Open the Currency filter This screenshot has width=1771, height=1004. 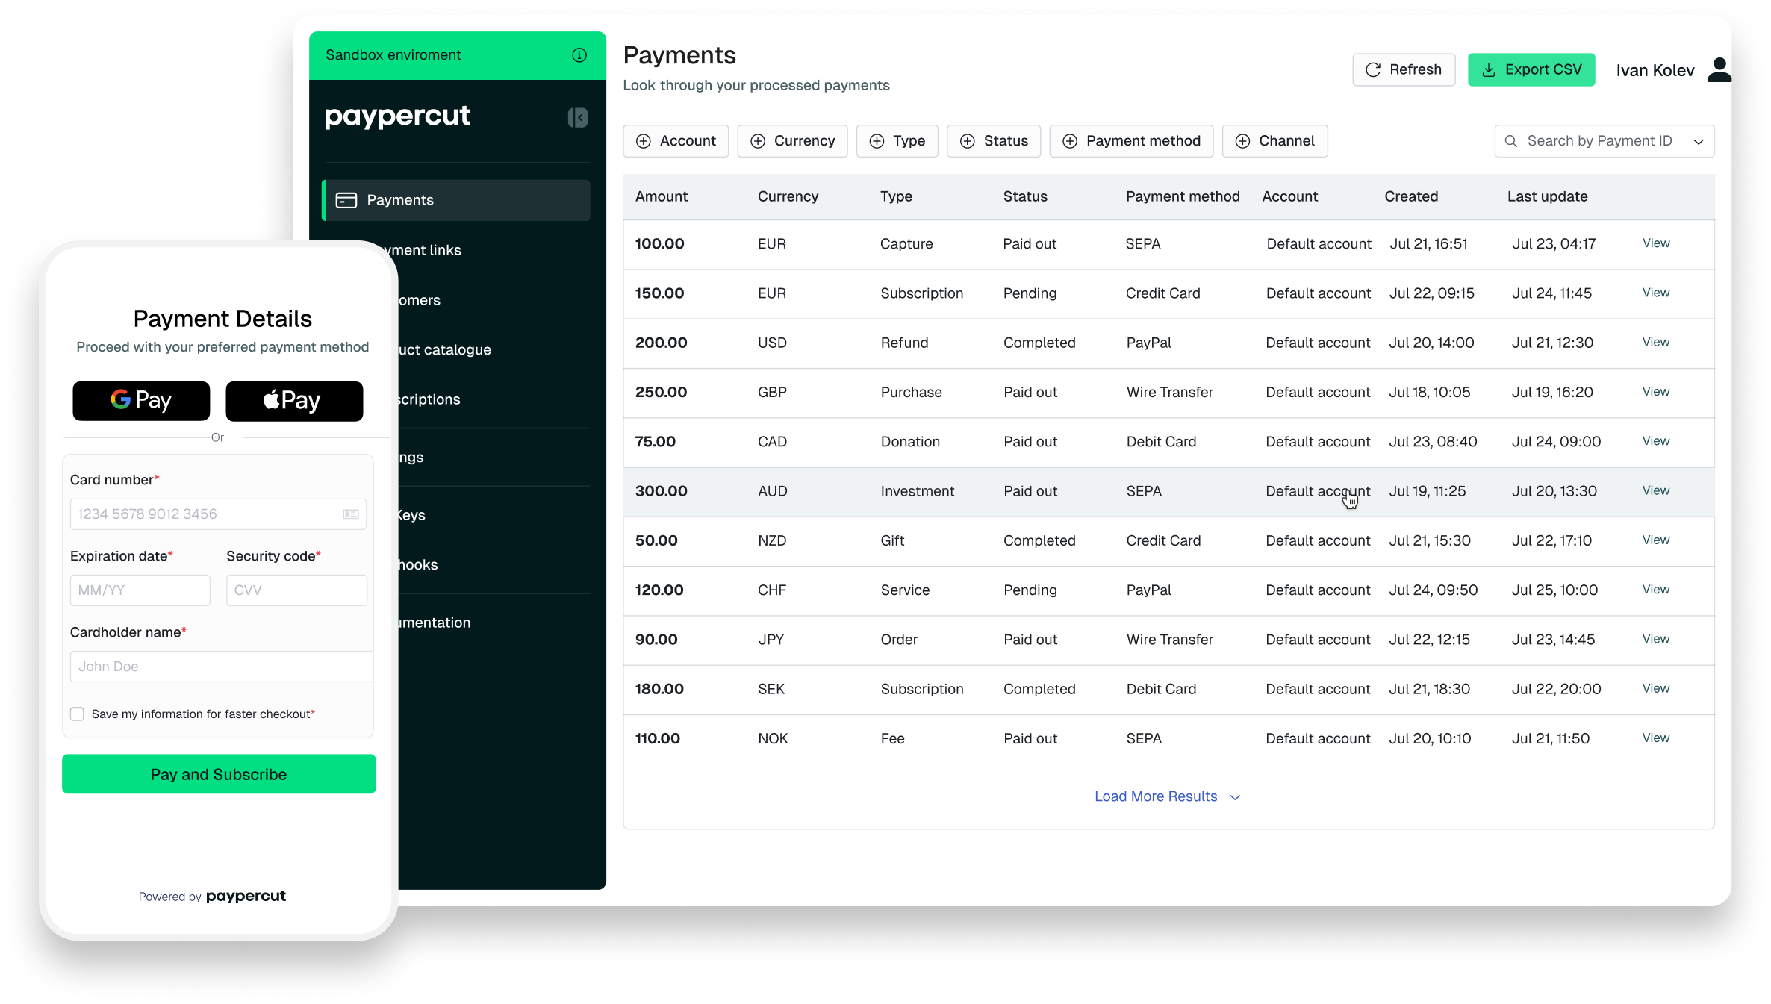pos(791,141)
